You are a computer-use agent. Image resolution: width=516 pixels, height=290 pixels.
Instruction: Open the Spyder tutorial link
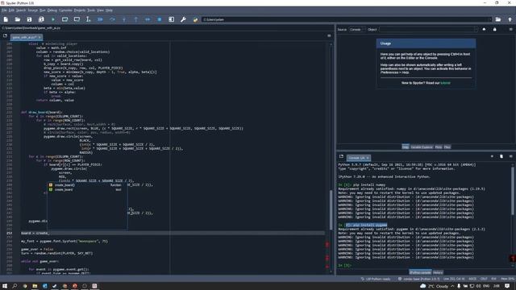pos(445,83)
